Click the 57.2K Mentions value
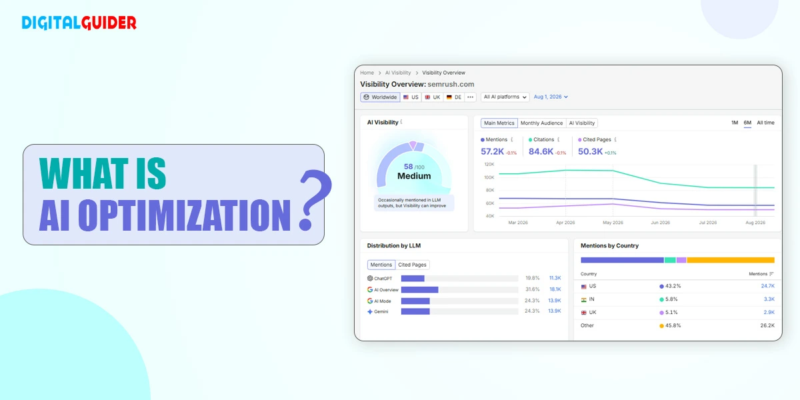 493,152
